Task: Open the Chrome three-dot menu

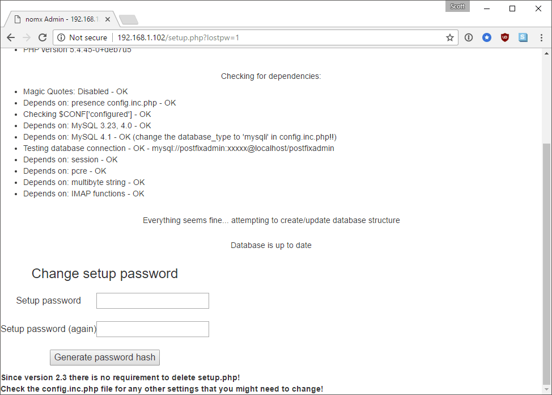Action: (x=541, y=37)
